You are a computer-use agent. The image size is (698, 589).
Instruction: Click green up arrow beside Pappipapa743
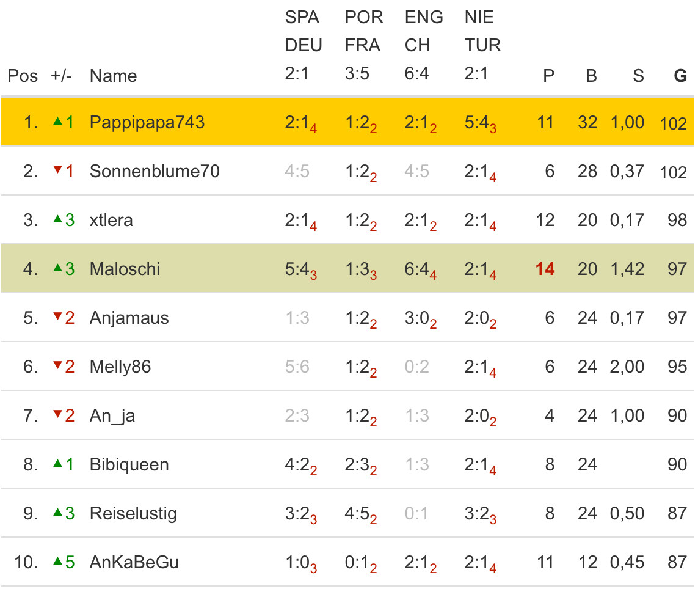click(x=58, y=122)
